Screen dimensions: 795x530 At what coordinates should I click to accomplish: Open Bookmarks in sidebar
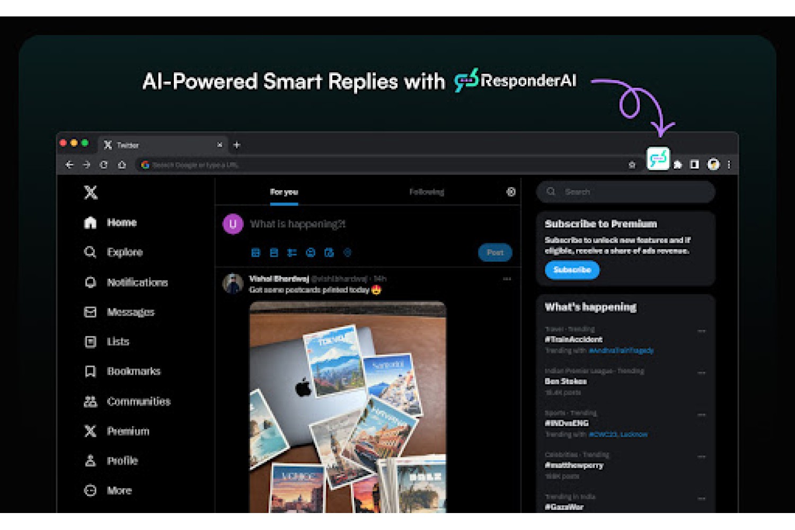[x=122, y=372]
